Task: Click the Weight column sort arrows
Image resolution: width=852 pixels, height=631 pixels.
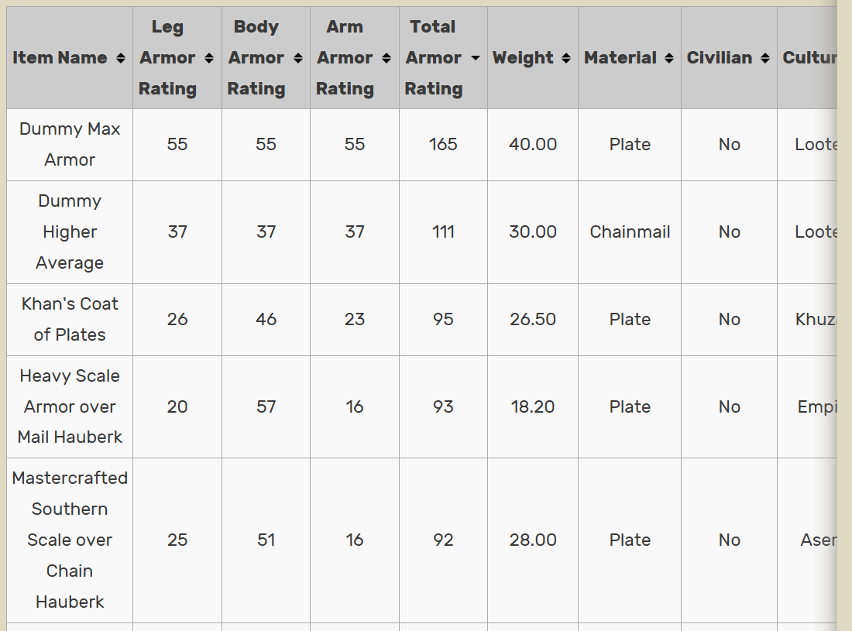Action: (566, 59)
